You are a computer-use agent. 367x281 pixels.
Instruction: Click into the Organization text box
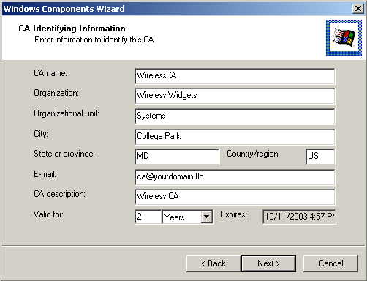(x=235, y=96)
